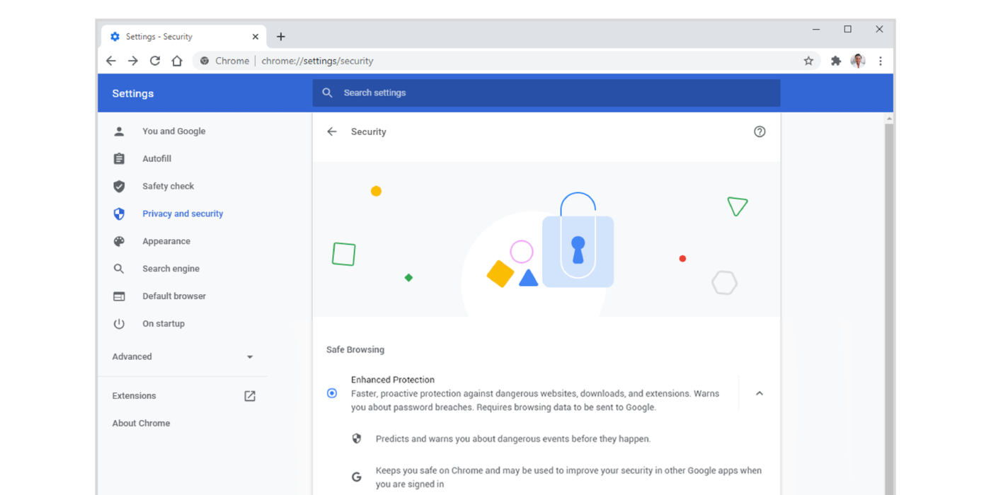This screenshot has width=991, height=495.
Task: Open help for the Security page
Action: coord(760,132)
